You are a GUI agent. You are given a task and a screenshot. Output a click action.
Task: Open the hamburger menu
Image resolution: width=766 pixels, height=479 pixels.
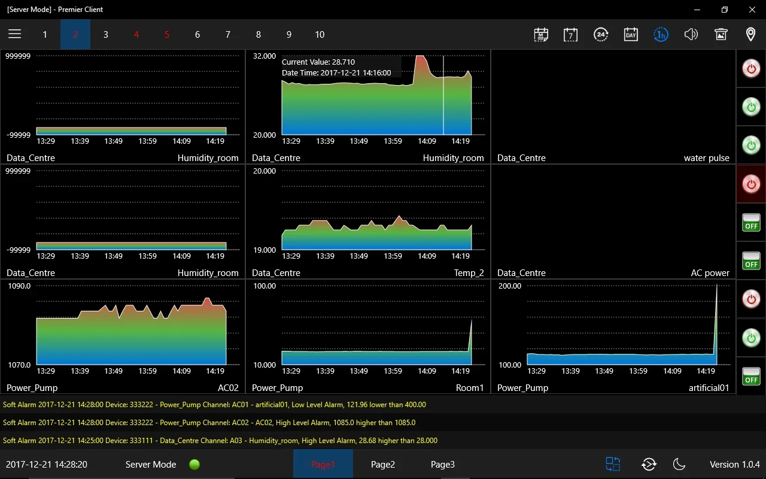14,34
